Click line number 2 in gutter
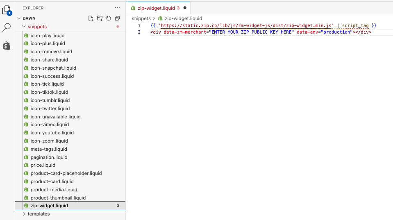393x220 pixels. 139,32
